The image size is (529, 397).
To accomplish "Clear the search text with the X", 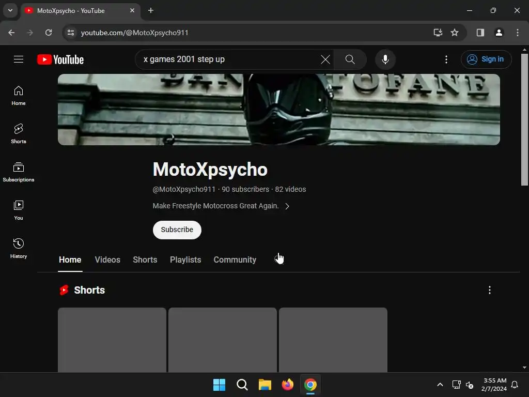I will 325,59.
